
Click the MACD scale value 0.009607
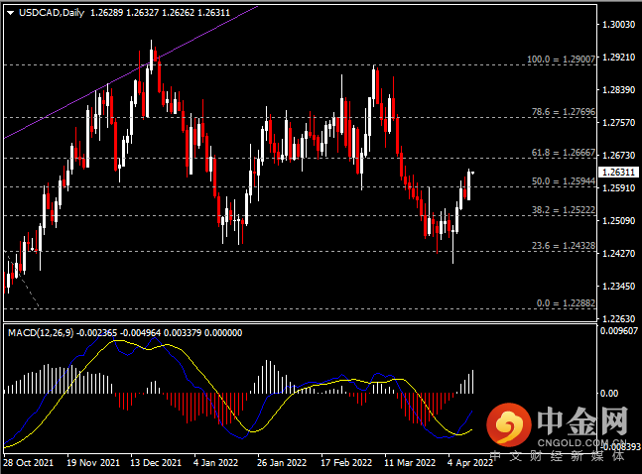point(619,331)
